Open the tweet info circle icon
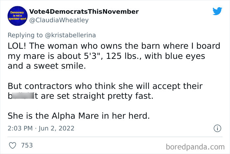 (x=217, y=128)
